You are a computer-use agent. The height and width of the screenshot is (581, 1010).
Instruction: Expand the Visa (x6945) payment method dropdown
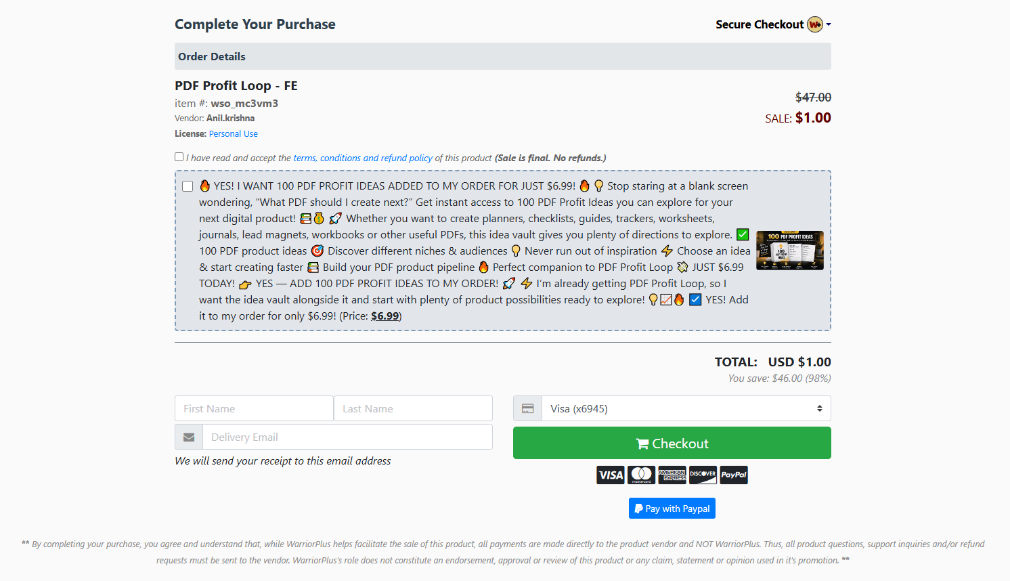tap(686, 408)
